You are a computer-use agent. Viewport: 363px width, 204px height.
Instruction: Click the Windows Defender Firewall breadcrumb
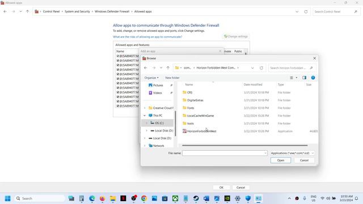click(x=112, y=11)
